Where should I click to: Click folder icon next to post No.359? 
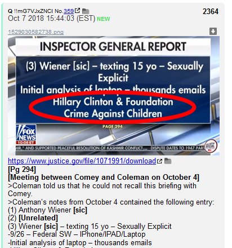click(x=86, y=11)
